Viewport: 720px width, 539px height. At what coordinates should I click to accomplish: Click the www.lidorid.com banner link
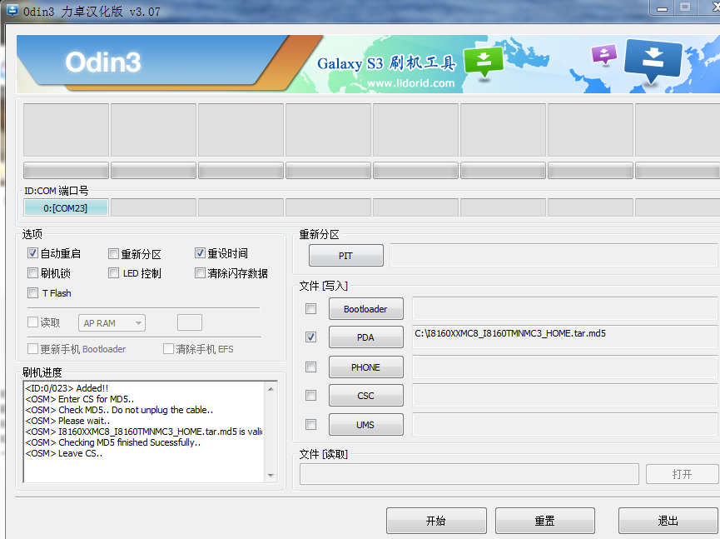click(x=411, y=83)
